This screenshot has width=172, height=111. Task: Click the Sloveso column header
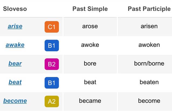15,9
